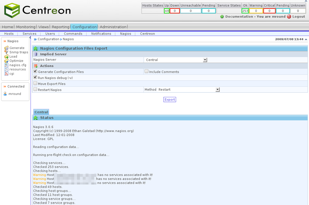Click the Load icon in sidebar
Screen dimensions: 309x205
(6, 56)
